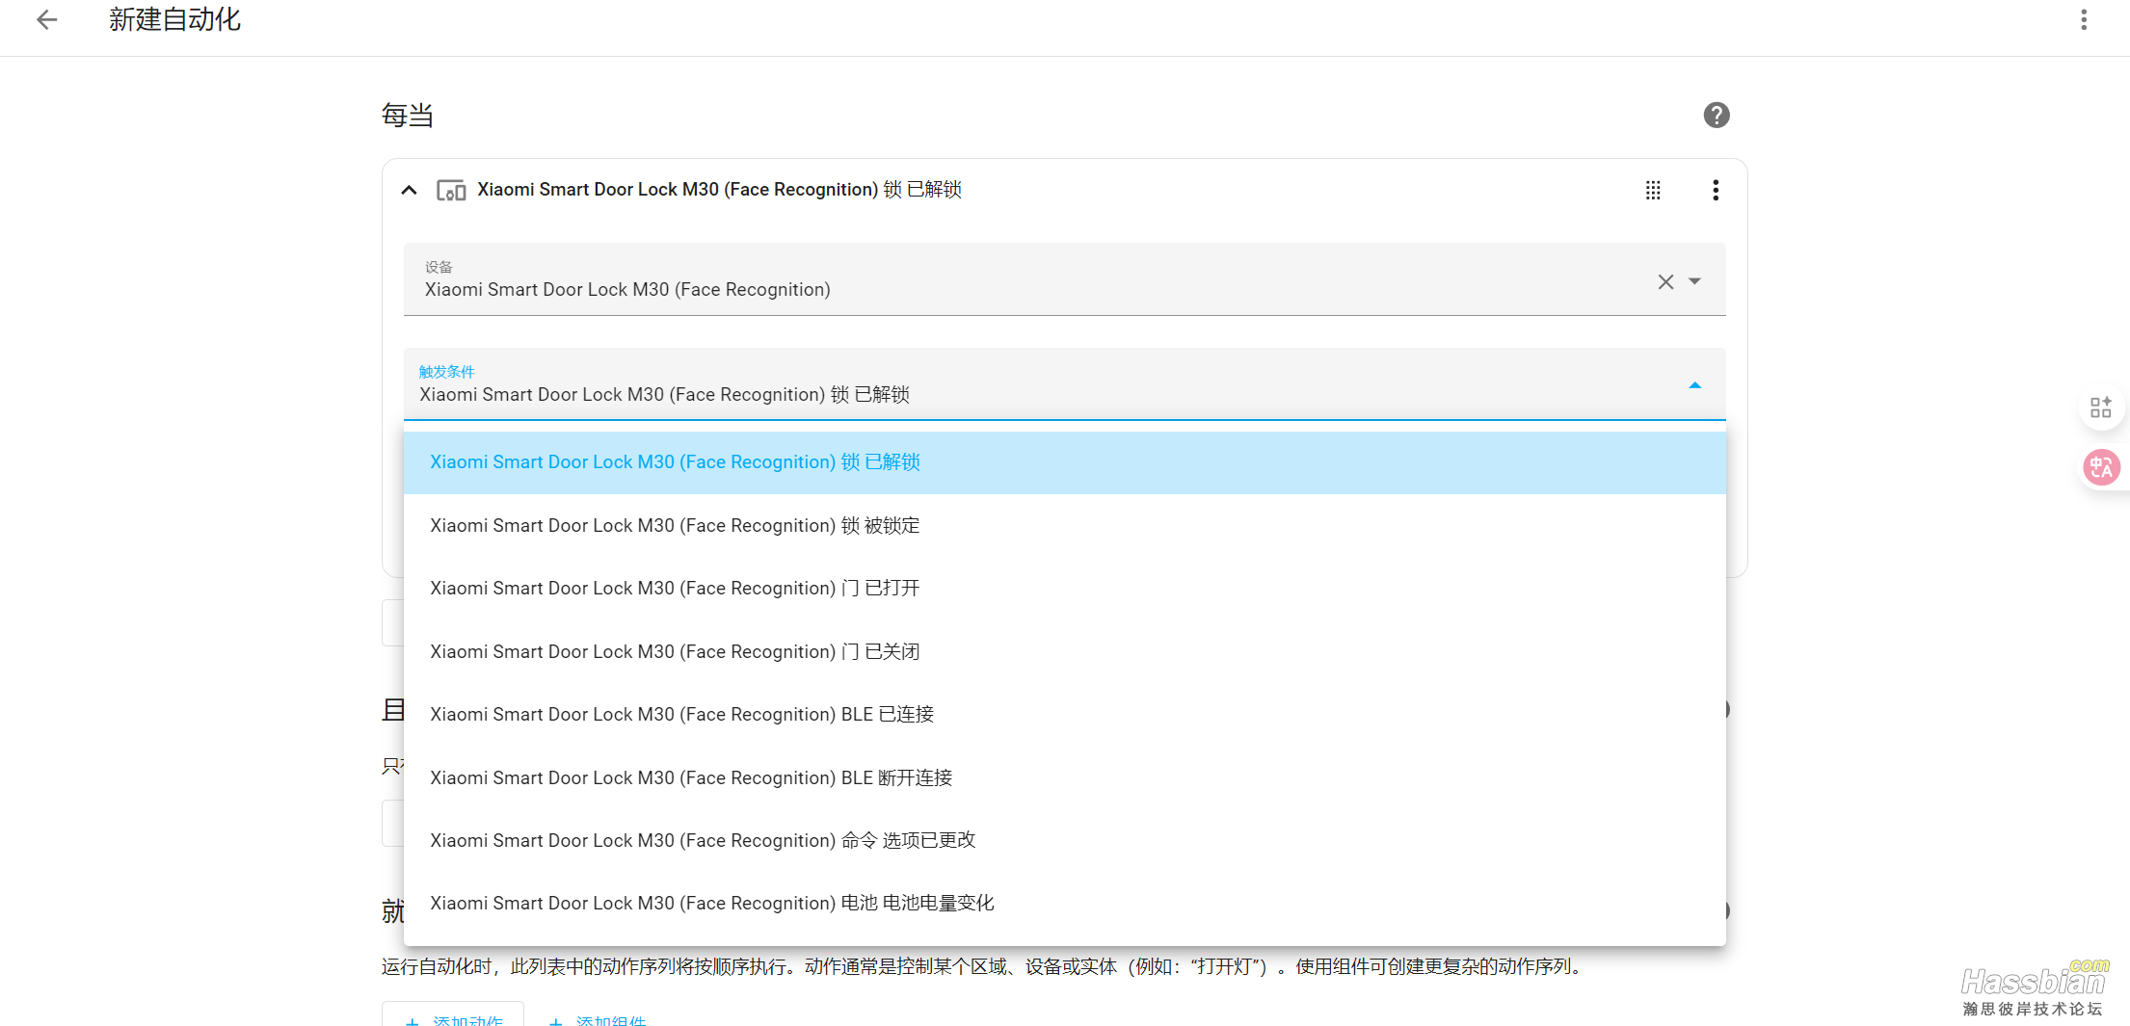Select option BLE 断开连接
The height and width of the screenshot is (1026, 2130).
pos(1064,778)
